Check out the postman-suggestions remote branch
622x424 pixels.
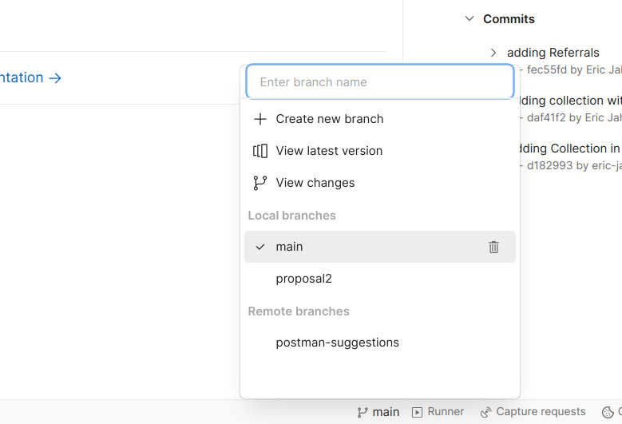click(x=337, y=343)
